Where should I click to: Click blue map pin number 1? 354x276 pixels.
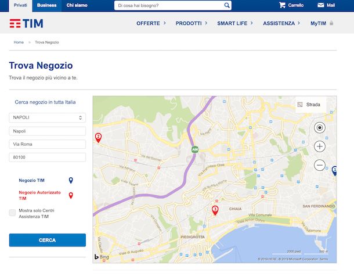pos(334,171)
